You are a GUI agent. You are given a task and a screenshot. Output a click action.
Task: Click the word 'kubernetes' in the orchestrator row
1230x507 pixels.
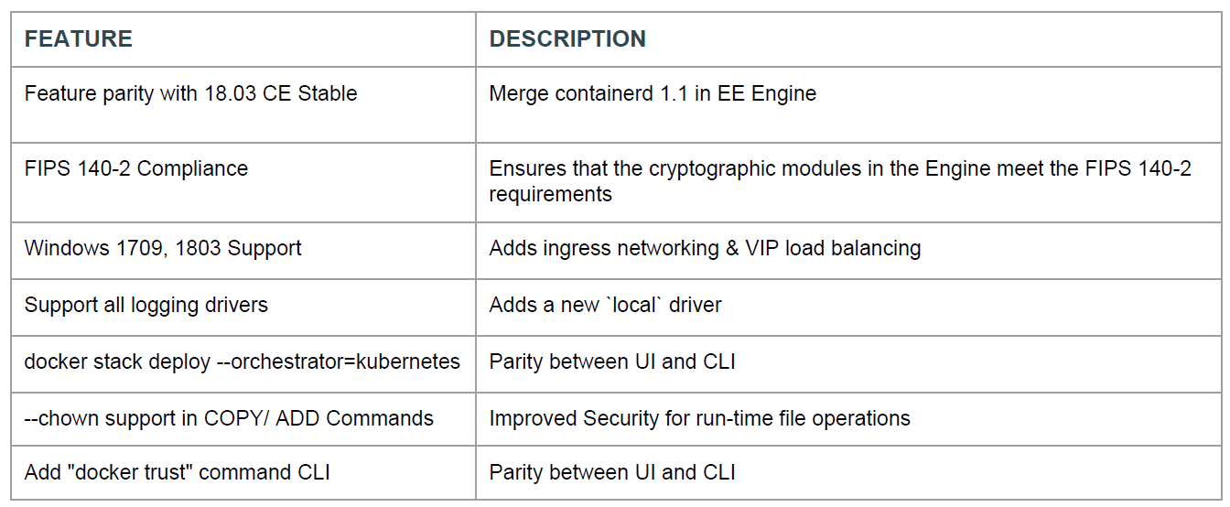tap(407, 361)
